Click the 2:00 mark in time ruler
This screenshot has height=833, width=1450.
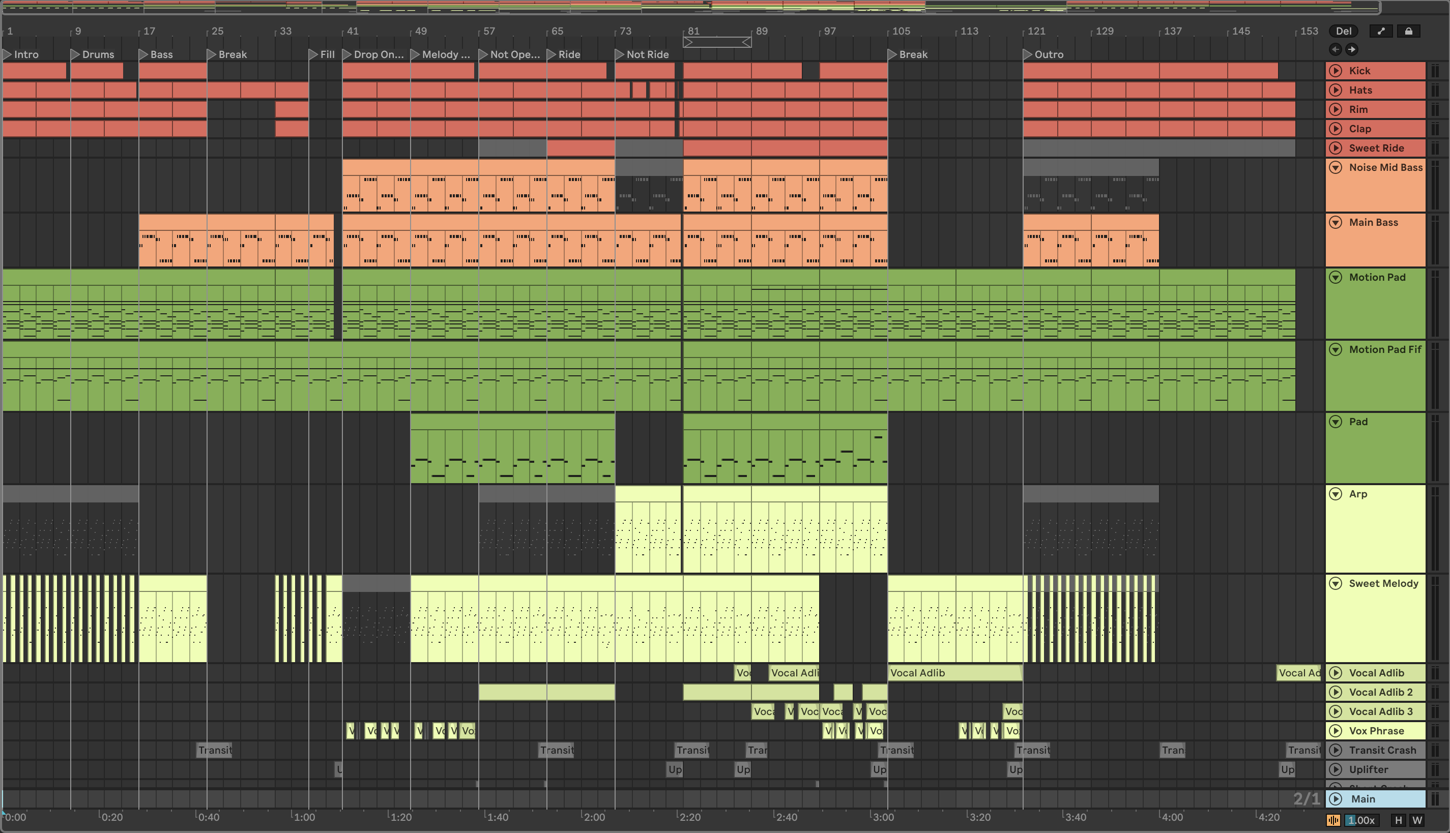coord(594,817)
